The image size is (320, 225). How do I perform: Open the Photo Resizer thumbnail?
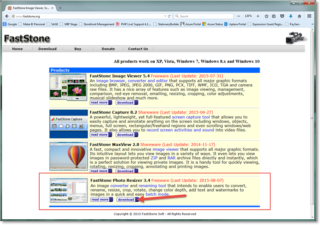point(69,190)
